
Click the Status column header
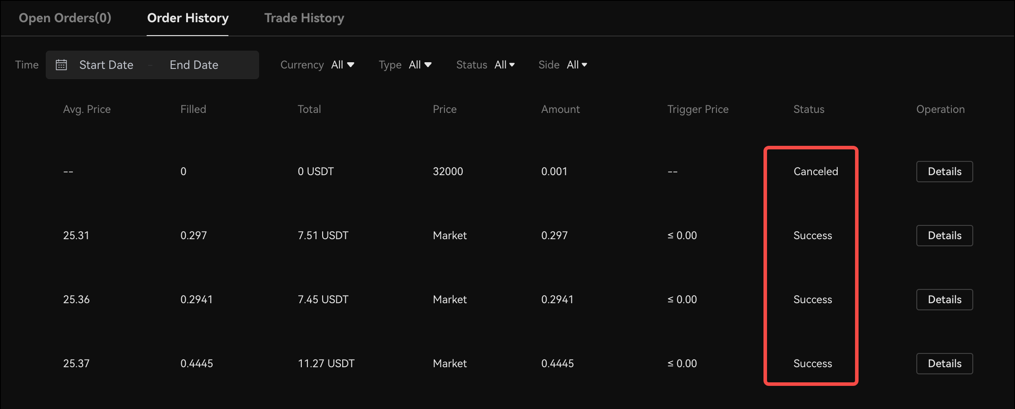click(809, 109)
